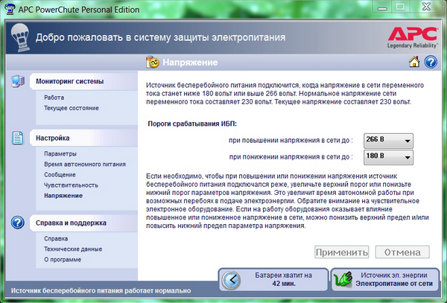The width and height of the screenshot is (447, 303).
Task: Expand the Мониторинг системы section
Action: click(83, 81)
